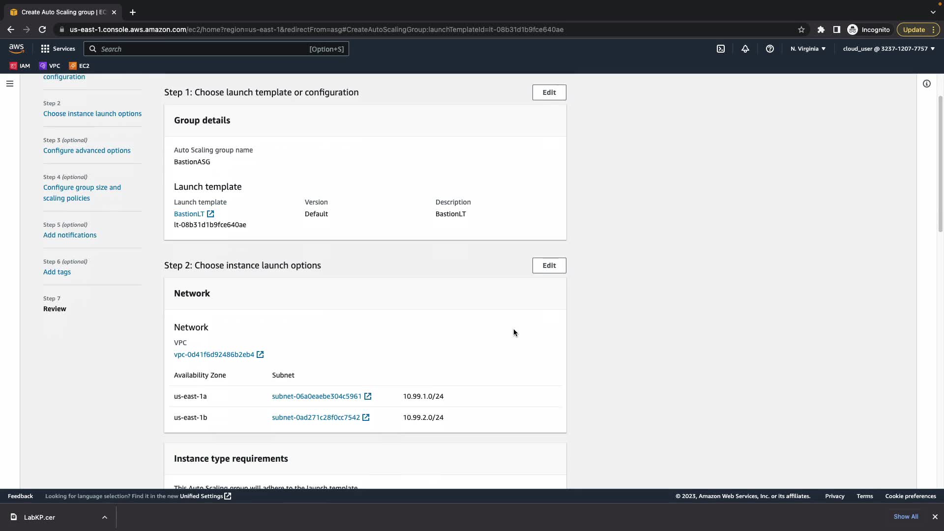Open the notifications bell icon
This screenshot has width=944, height=531.
point(745,49)
